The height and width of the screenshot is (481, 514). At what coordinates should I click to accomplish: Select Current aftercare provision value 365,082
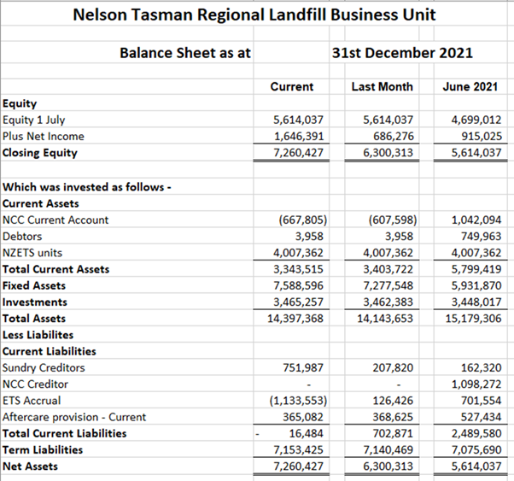(303, 417)
